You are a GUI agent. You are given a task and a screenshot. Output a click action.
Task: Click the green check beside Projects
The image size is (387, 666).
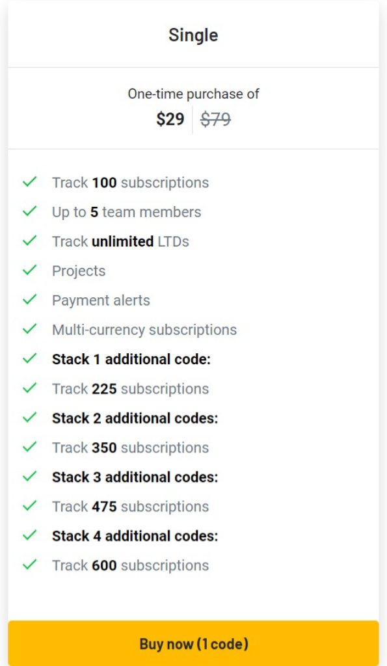[30, 270]
